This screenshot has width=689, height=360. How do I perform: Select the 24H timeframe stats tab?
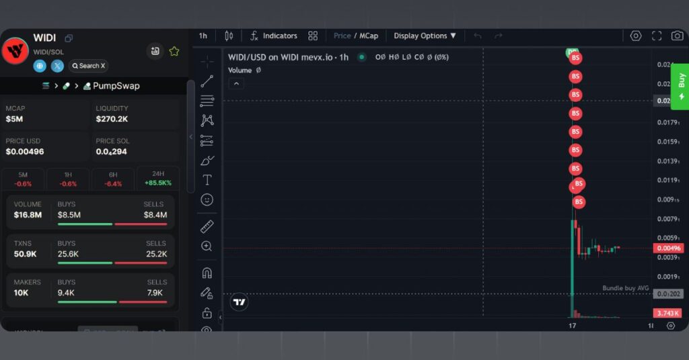pos(158,178)
